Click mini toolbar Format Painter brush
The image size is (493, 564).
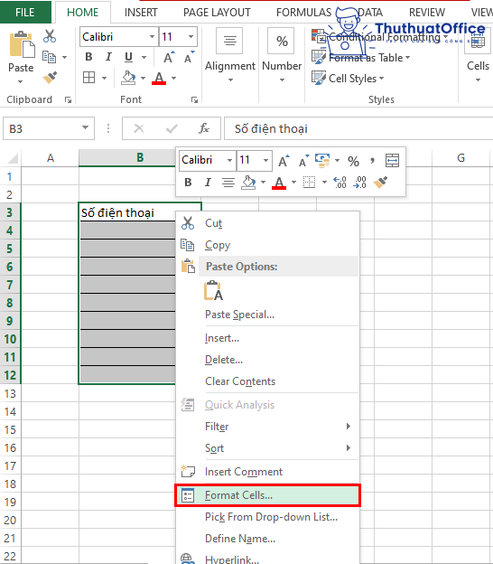coord(380,183)
